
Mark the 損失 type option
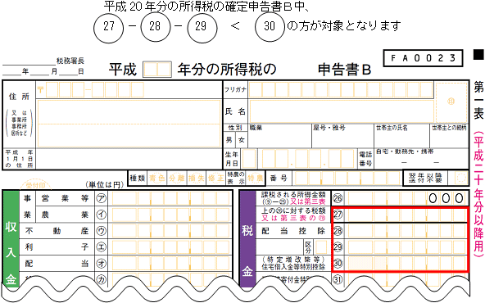click(x=197, y=178)
